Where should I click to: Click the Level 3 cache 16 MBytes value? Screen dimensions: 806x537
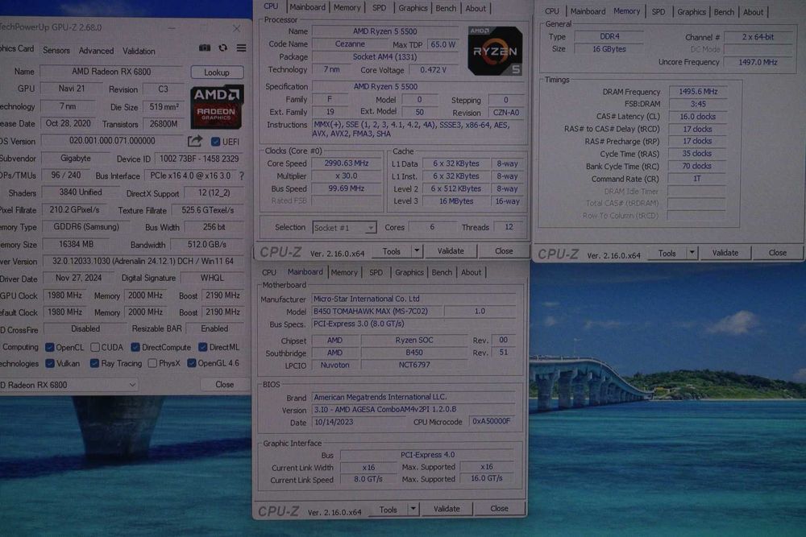455,201
